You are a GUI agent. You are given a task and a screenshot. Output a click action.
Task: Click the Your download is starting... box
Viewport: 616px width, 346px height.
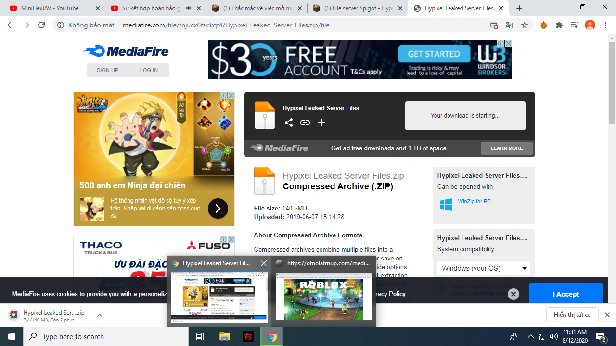pos(465,116)
